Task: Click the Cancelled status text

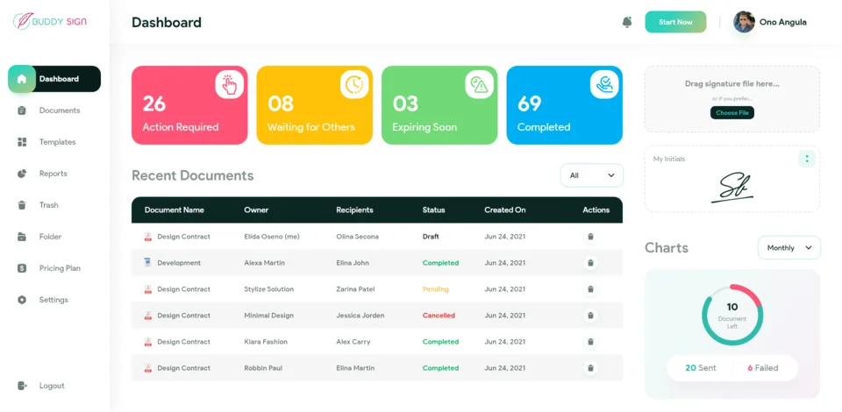Action: point(439,316)
